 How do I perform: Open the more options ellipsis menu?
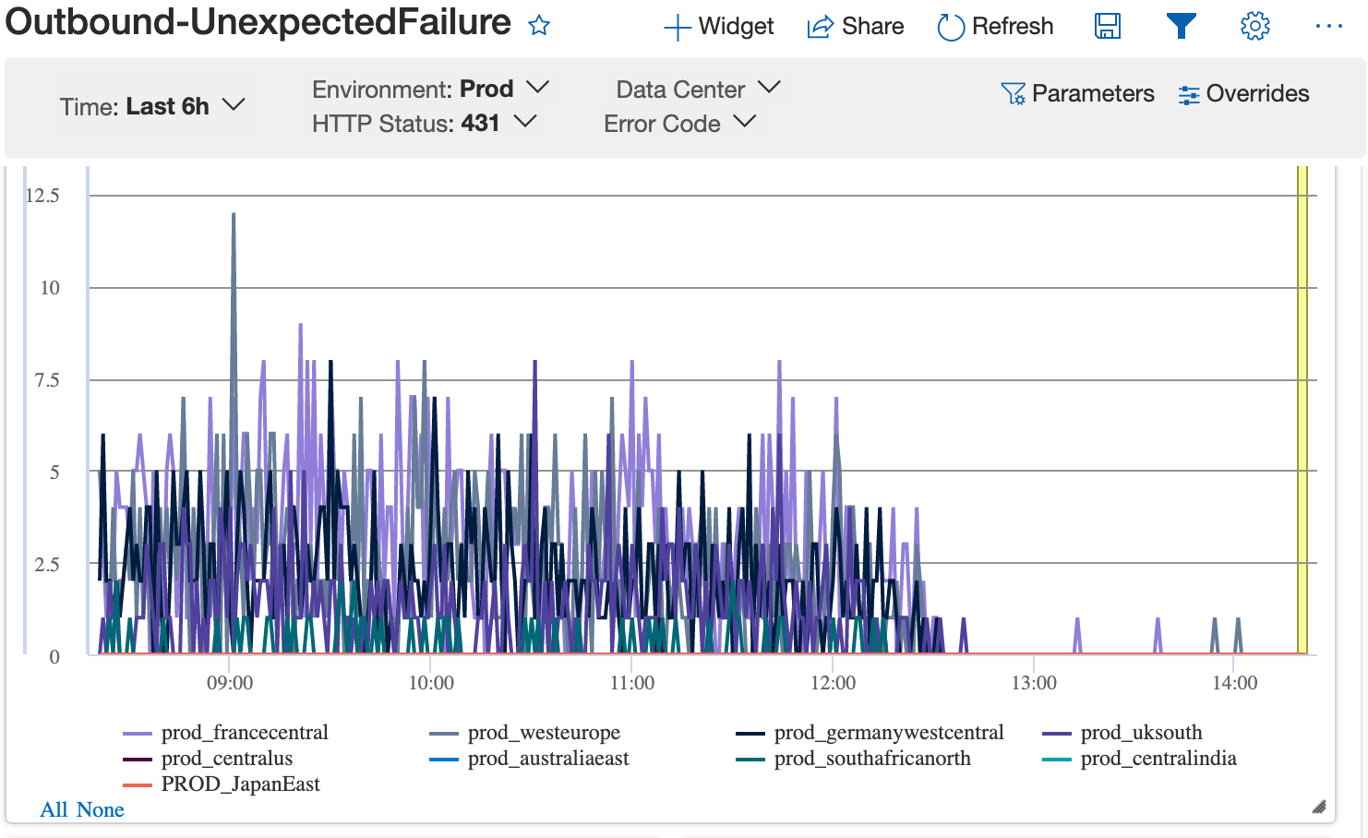coord(1328,26)
